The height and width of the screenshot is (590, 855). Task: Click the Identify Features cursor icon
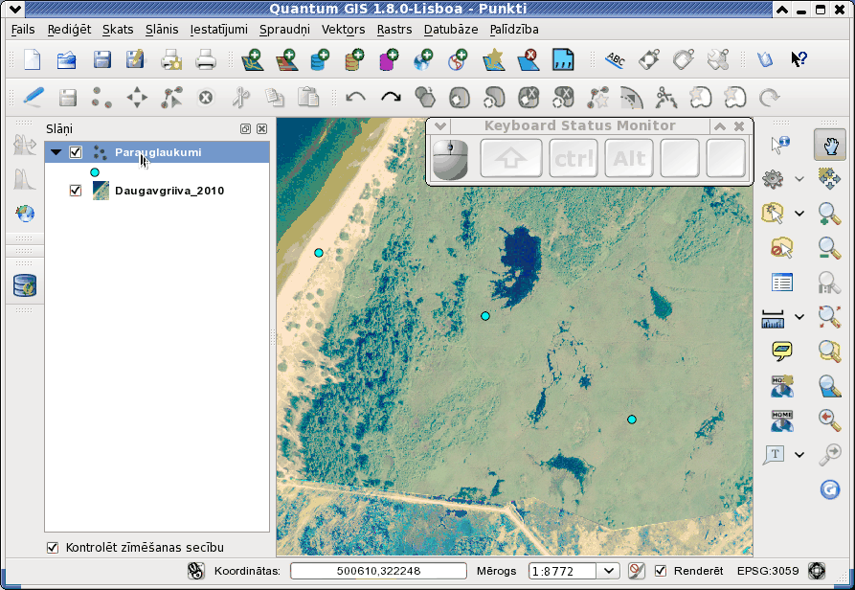(781, 145)
